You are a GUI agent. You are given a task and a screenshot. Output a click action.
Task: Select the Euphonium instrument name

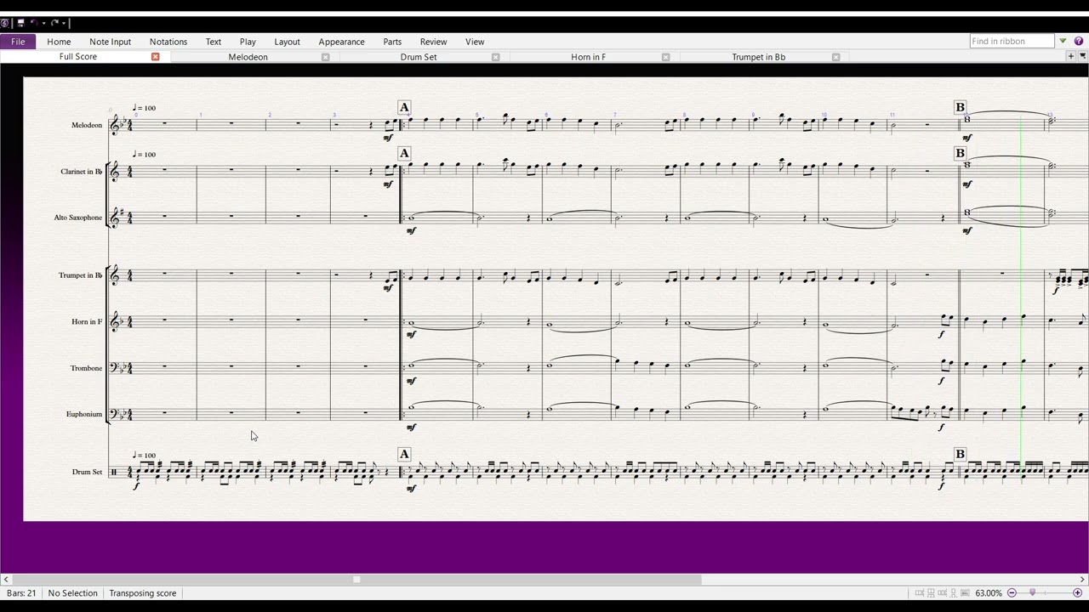click(84, 414)
